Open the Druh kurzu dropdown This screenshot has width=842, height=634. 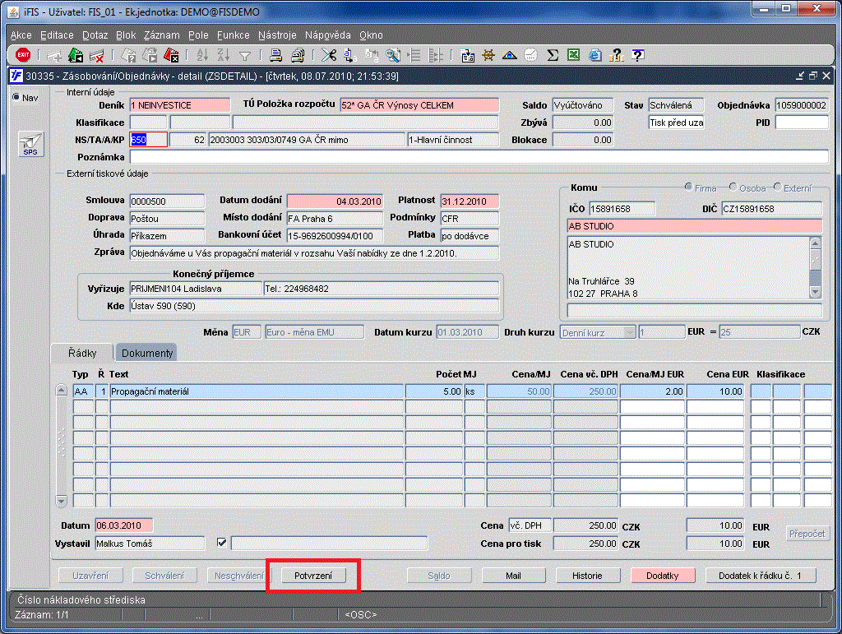point(630,332)
